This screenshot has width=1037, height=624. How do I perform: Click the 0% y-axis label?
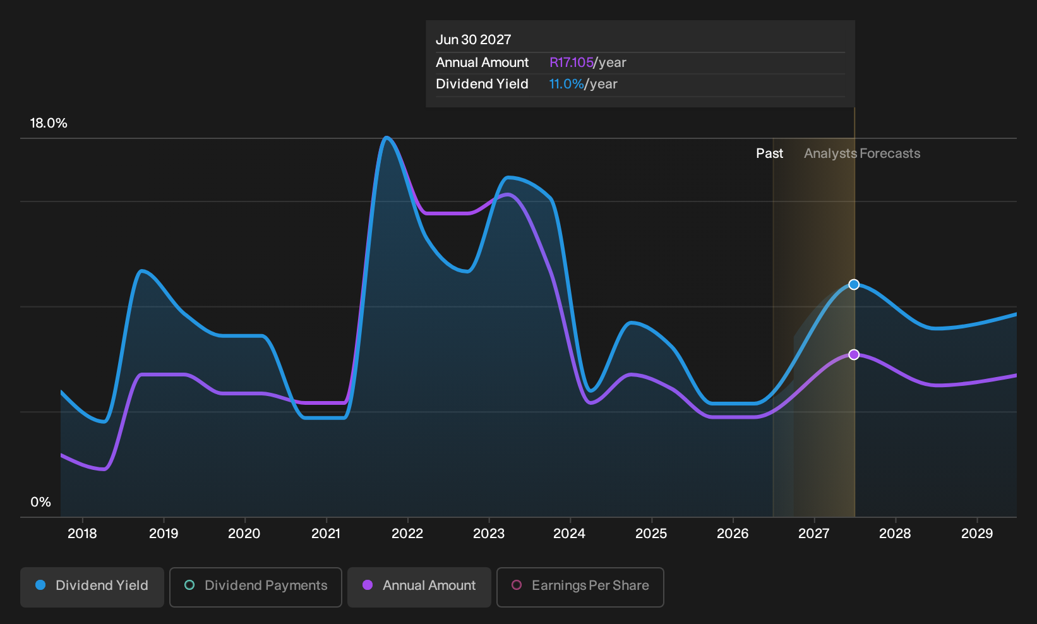(x=41, y=502)
